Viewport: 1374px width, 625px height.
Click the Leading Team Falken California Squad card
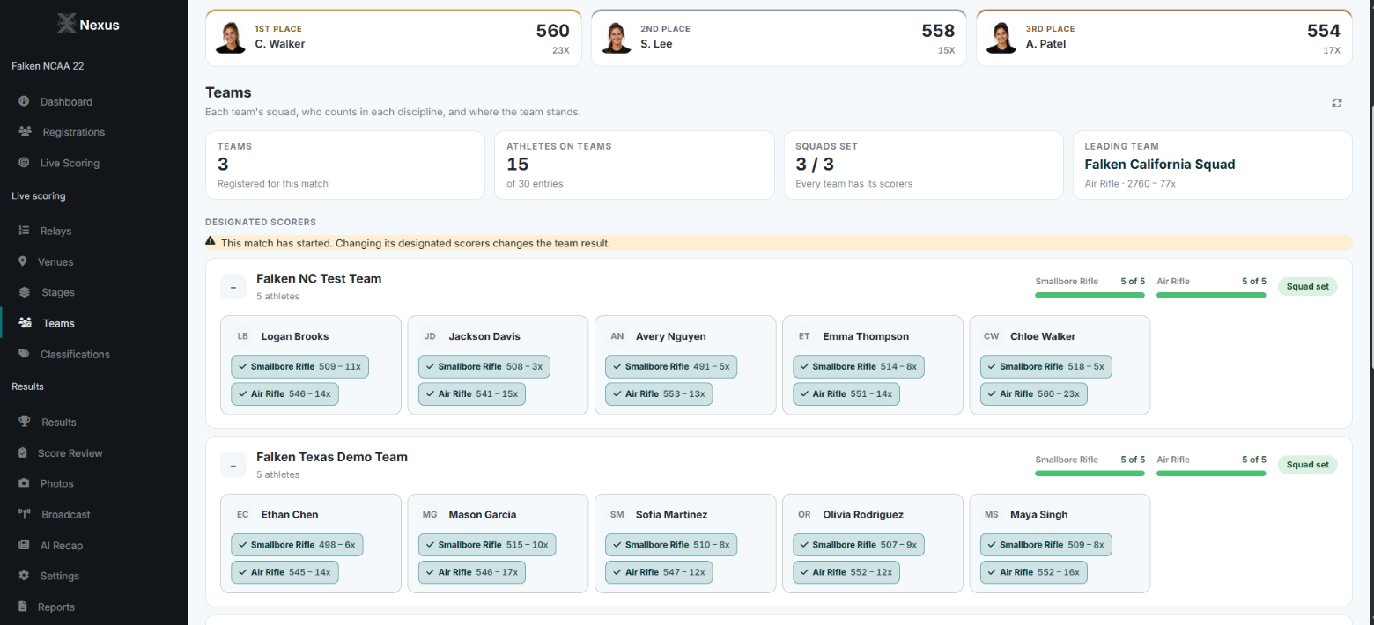pos(1212,165)
